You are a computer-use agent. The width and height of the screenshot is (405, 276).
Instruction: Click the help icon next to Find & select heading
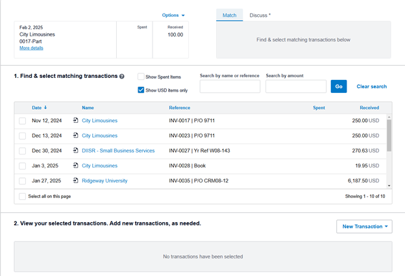[x=122, y=77]
